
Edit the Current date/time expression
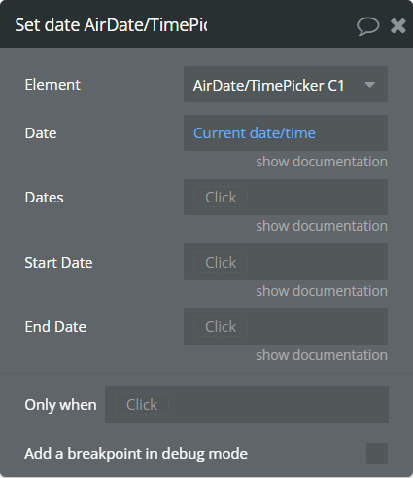[254, 133]
